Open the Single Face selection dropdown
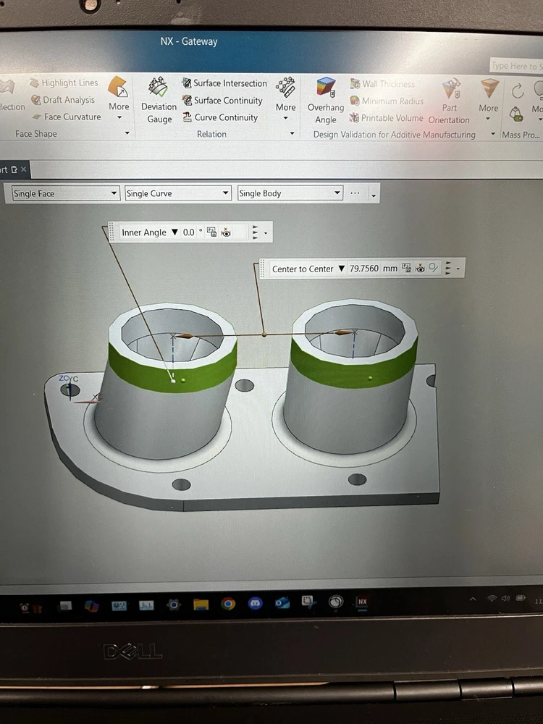543x724 pixels. 114,193
